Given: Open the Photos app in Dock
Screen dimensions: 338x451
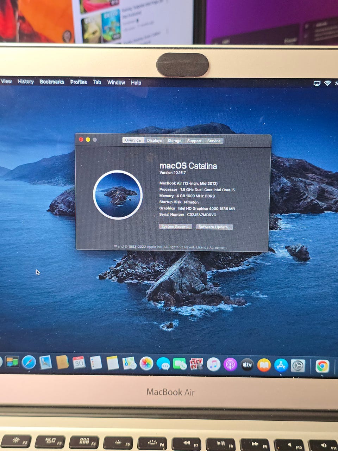Looking at the screenshot, I should coord(146,364).
